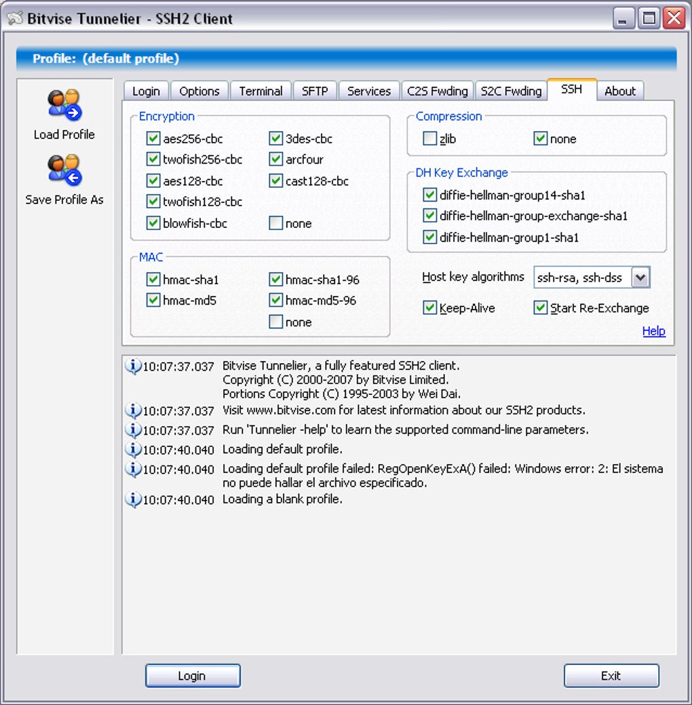
Task: Switch to the Terminal tab
Action: pyautogui.click(x=261, y=91)
